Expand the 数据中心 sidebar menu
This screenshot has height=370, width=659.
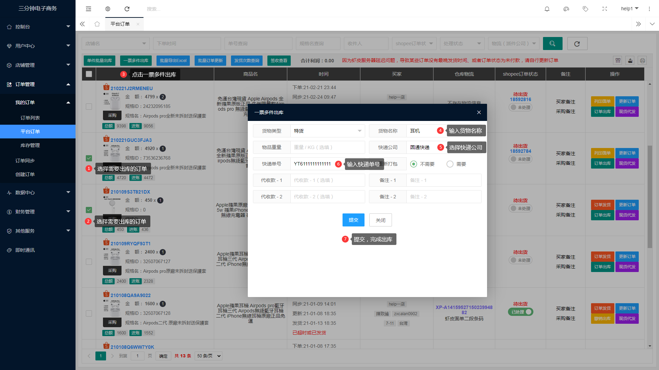click(x=38, y=193)
